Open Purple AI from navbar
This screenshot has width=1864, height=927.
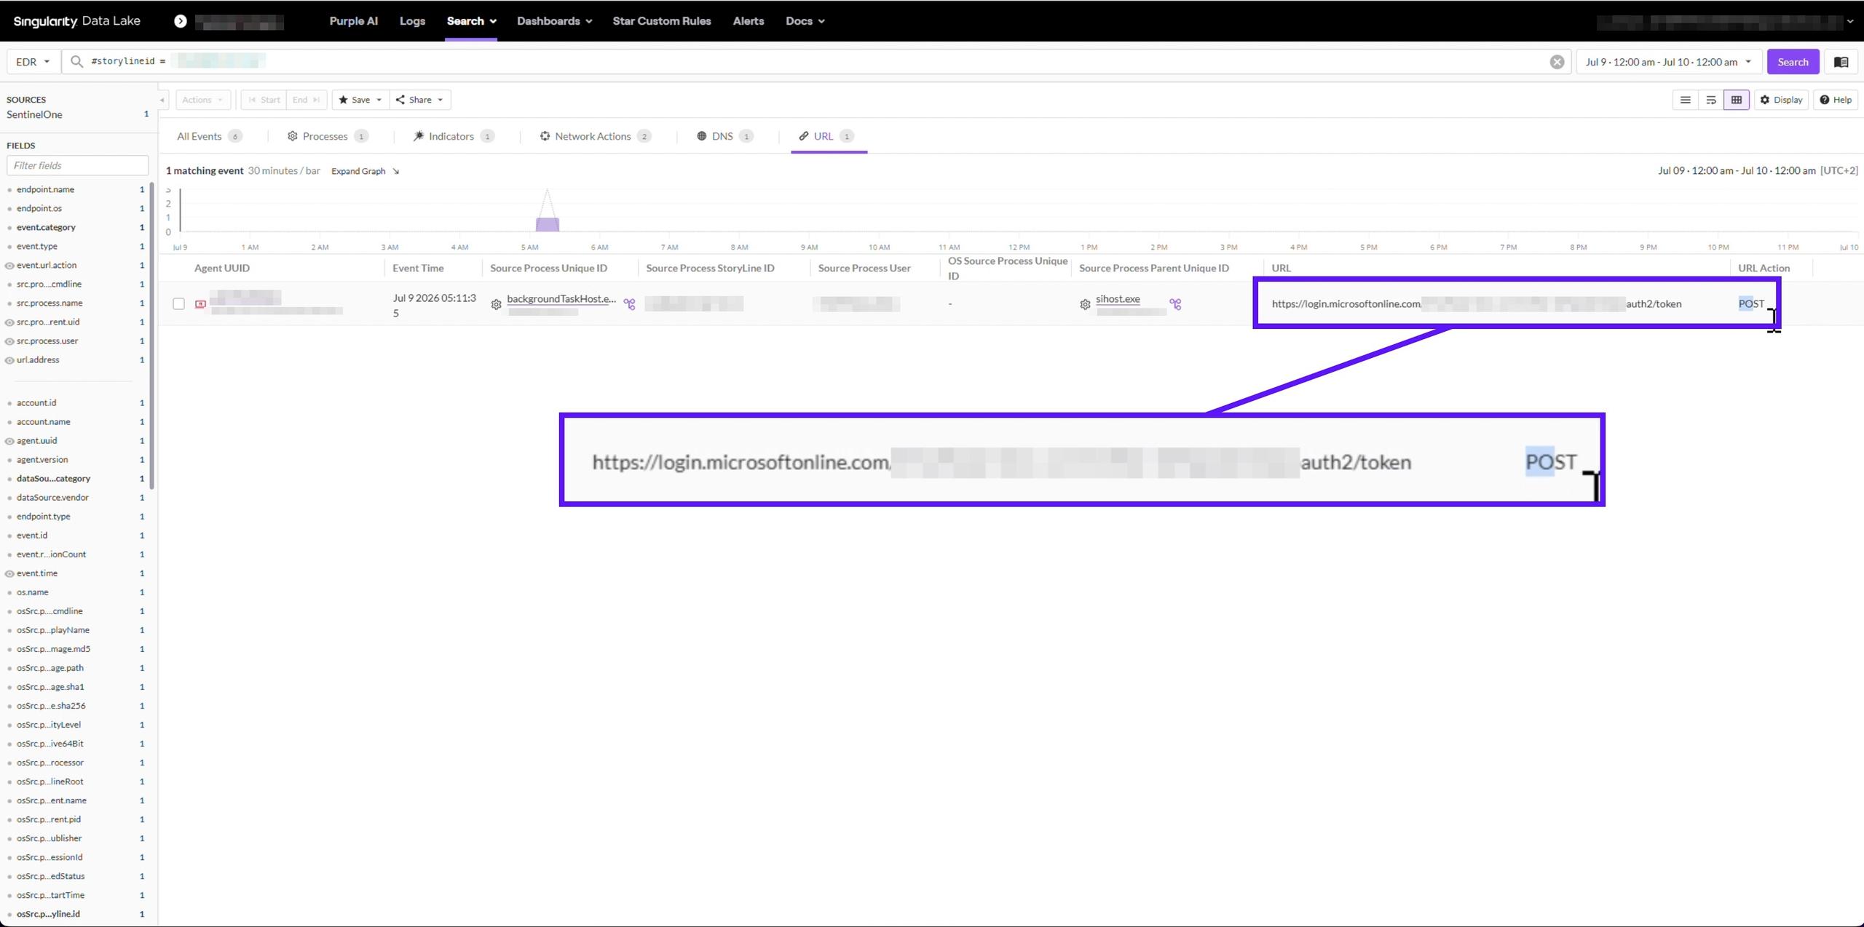pos(353,21)
